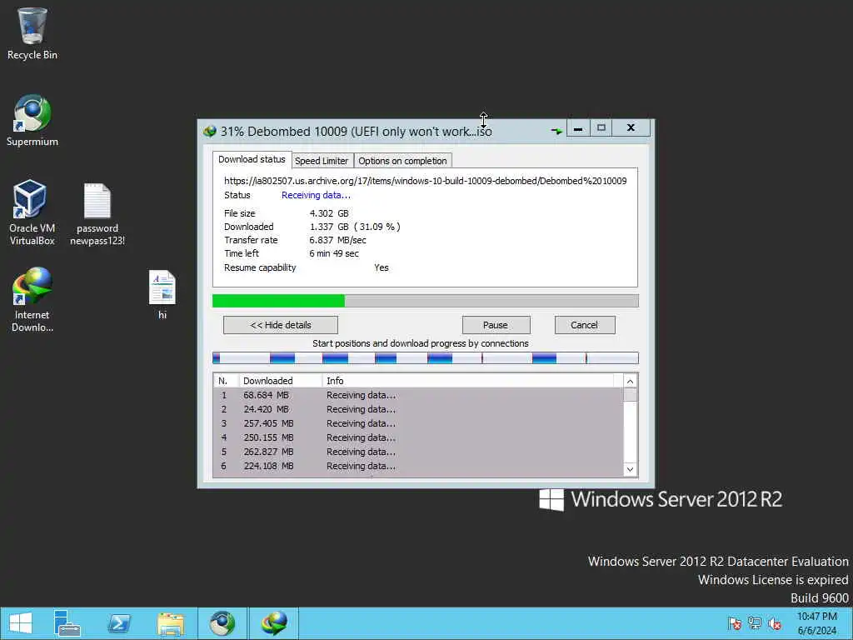Click the time left 6 min 49 sec
The image size is (853, 640).
point(334,253)
